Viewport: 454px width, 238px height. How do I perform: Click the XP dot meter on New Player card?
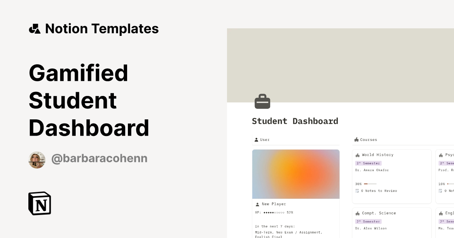pyautogui.click(x=274, y=212)
